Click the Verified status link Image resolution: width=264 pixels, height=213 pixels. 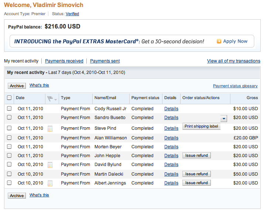tap(72, 14)
